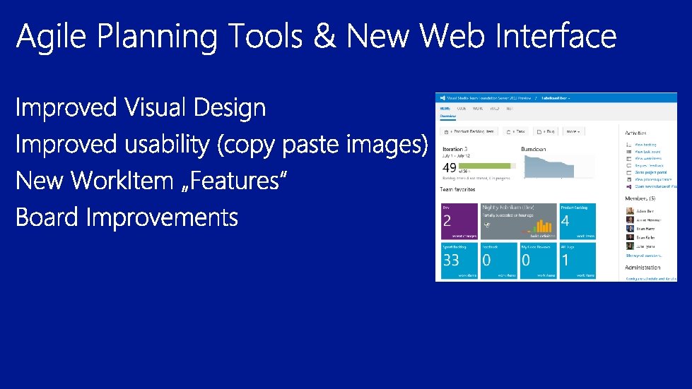Click the icon beside Go to project portal
This screenshot has width=692, height=389.
629,173
